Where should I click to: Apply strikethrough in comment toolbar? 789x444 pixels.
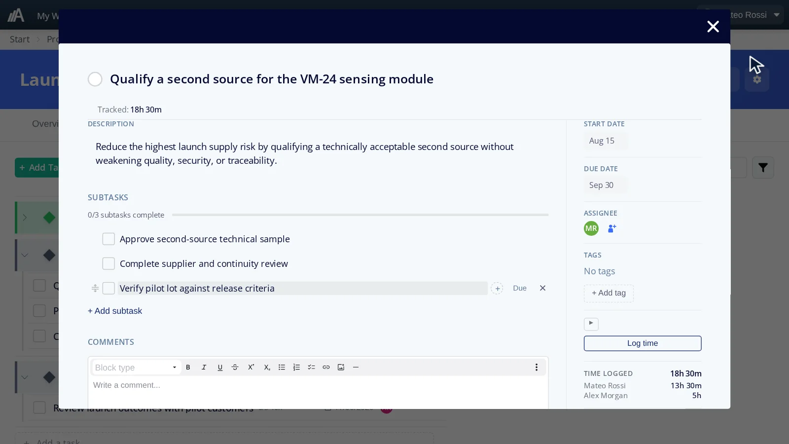(x=235, y=367)
